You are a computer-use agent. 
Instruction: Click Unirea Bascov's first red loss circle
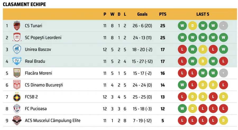pos(182,49)
